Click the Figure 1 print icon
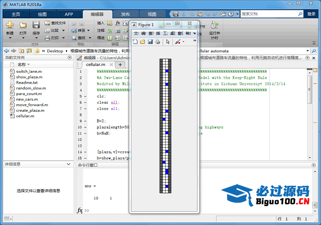This screenshot has height=225, width=321. click(x=158, y=41)
